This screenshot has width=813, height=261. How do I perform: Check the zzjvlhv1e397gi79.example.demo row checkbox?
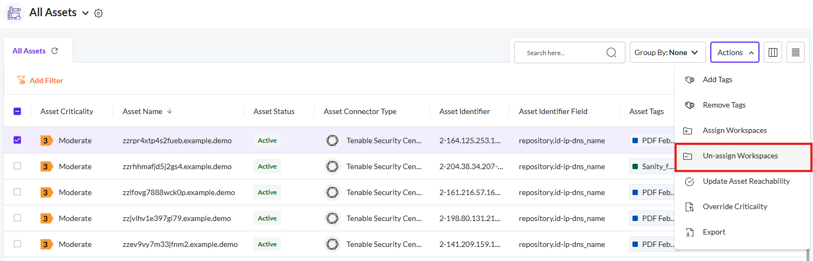(17, 218)
